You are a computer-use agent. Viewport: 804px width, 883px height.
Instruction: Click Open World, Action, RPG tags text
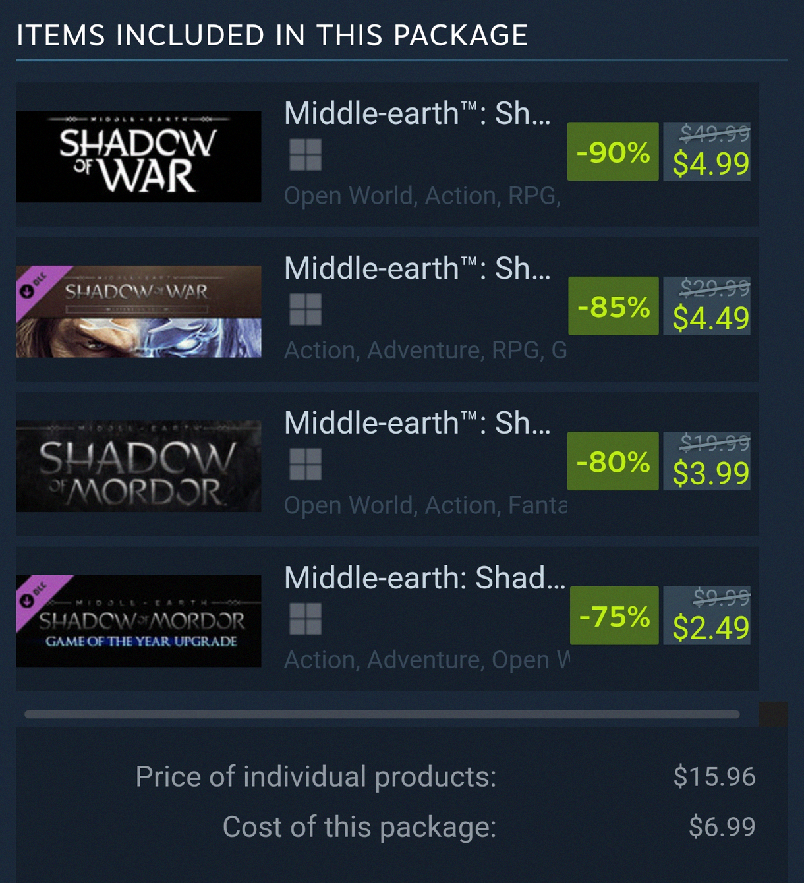coord(422,196)
